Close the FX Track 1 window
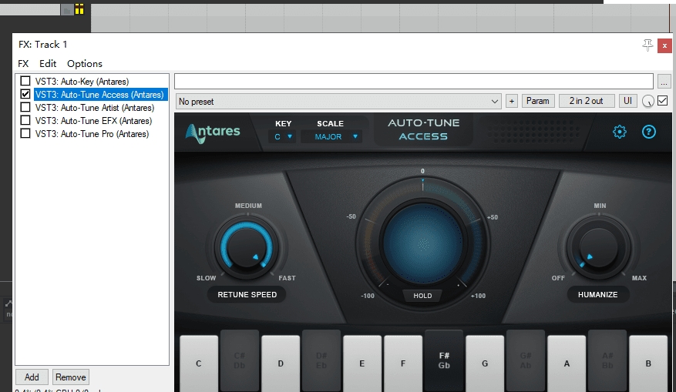The height and width of the screenshot is (392, 676). coord(664,45)
